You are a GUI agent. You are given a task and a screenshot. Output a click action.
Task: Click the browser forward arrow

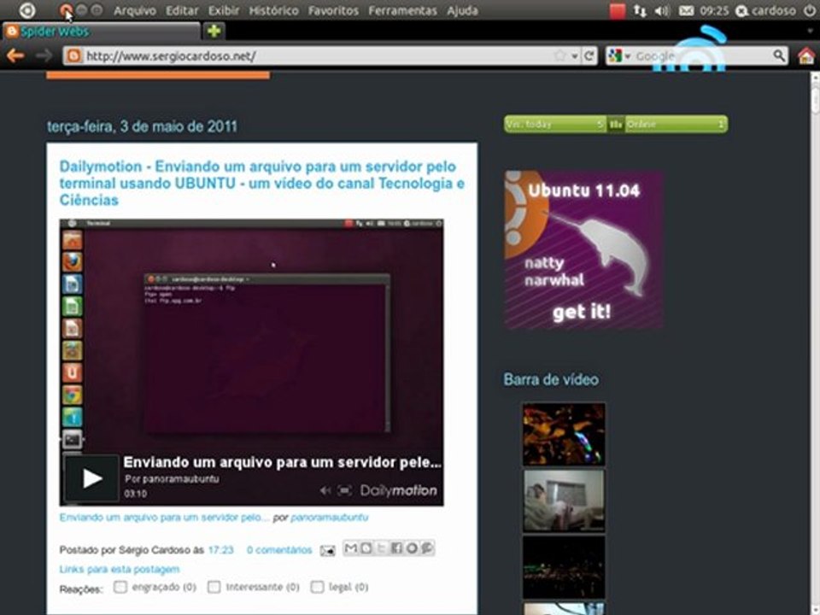44,56
